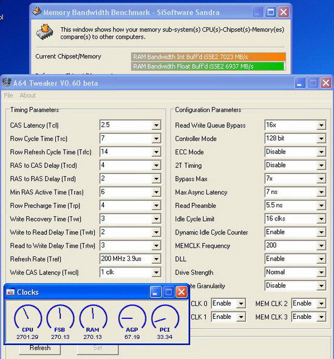Open Read Write Queue Bypass dropdown
Screen dimensions: 334x359
tap(321, 125)
